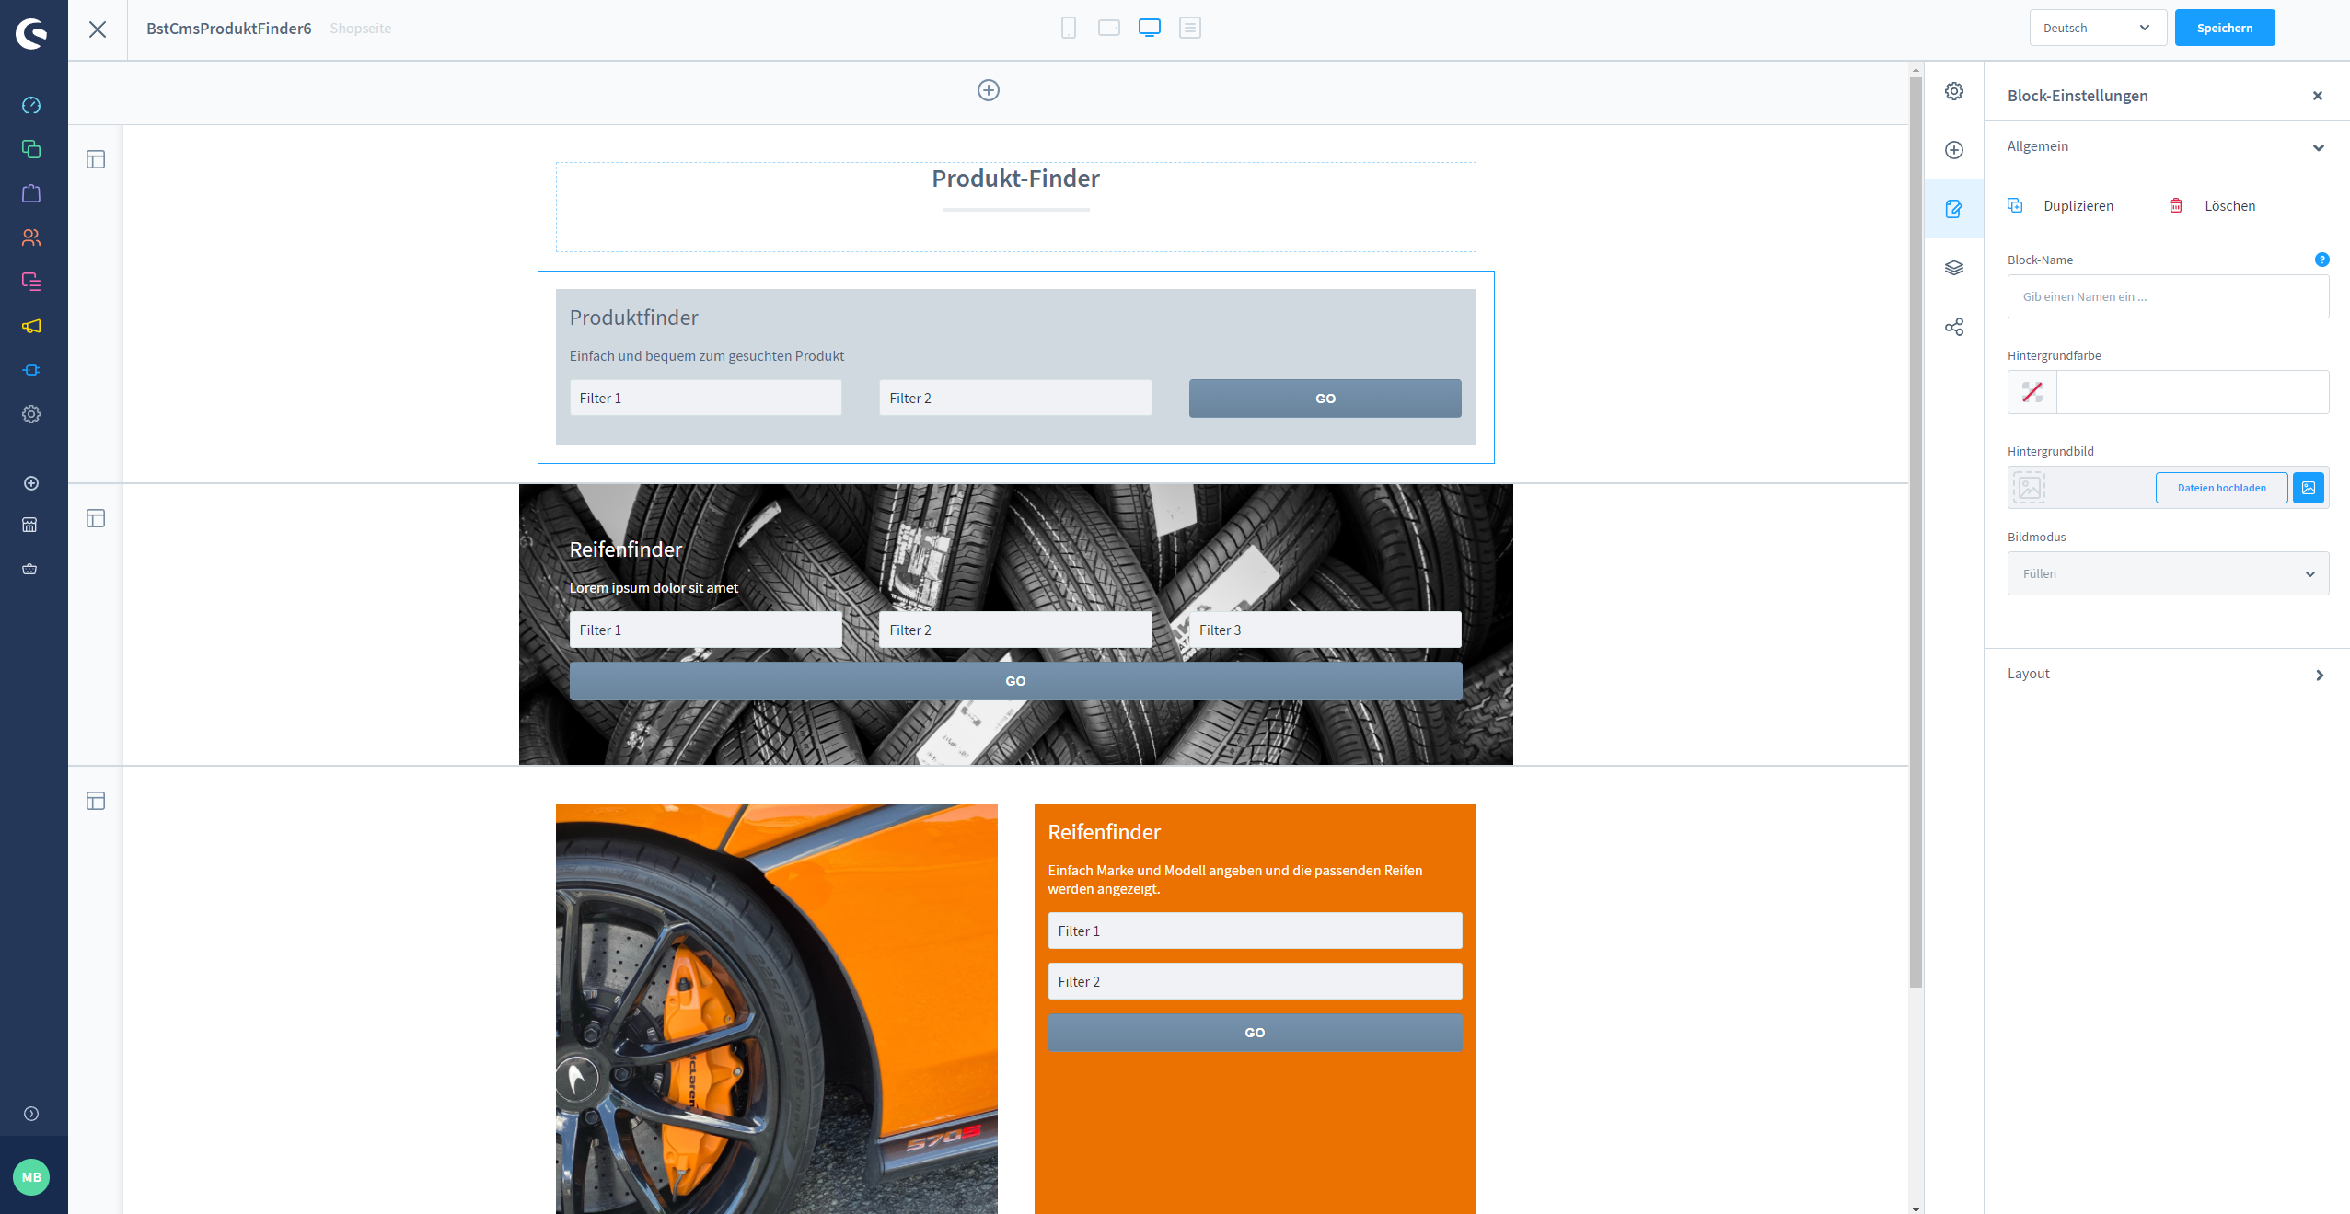
Task: Expand the Layout section in Block-Einstellungen
Action: click(x=2318, y=674)
